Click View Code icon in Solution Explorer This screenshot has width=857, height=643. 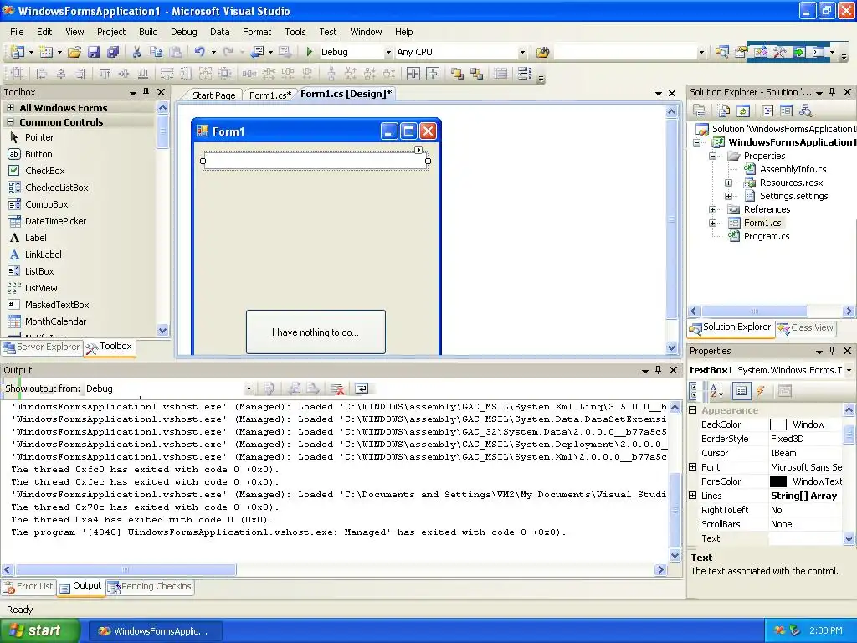pos(767,111)
